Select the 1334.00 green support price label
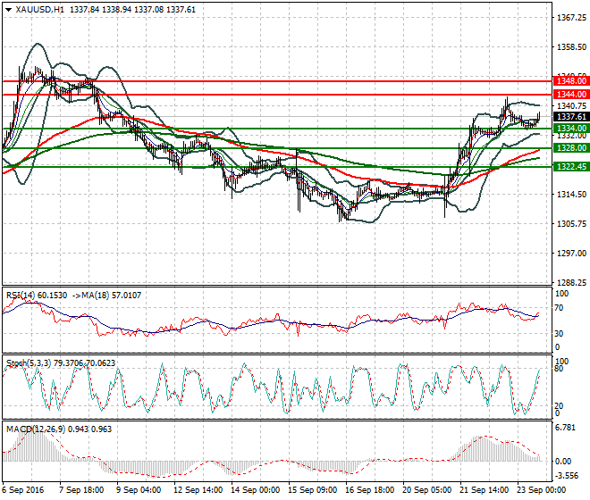Screen dimensions: 590x500 click(571, 129)
